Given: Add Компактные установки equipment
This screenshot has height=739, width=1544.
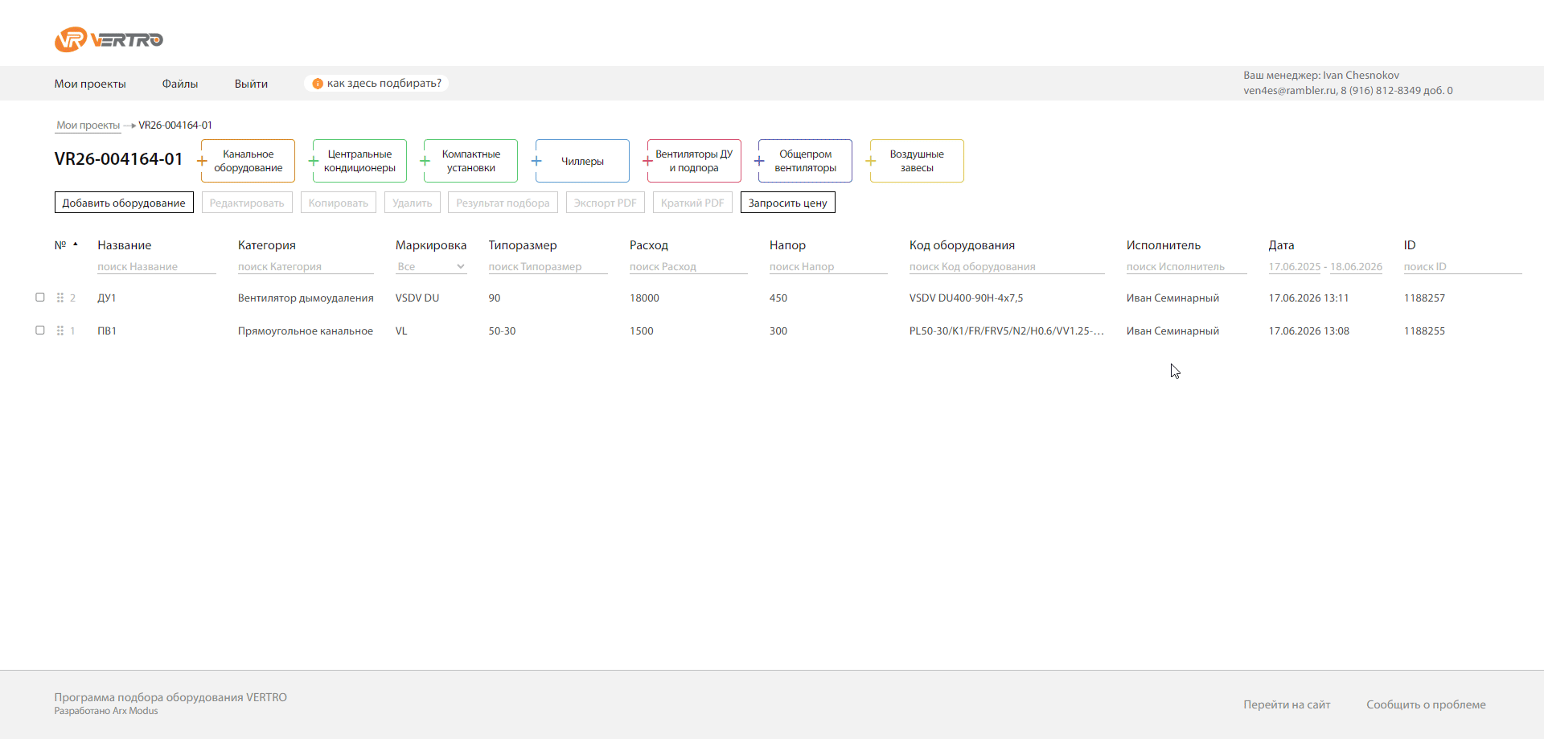Looking at the screenshot, I should 471,161.
